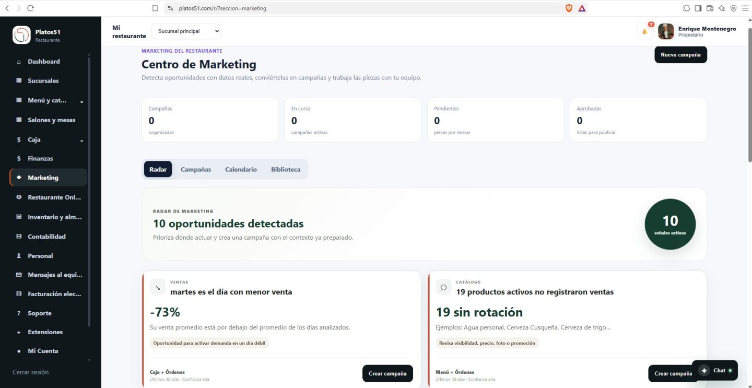
Task: Open the Brave Wallet icon
Action: point(710,8)
